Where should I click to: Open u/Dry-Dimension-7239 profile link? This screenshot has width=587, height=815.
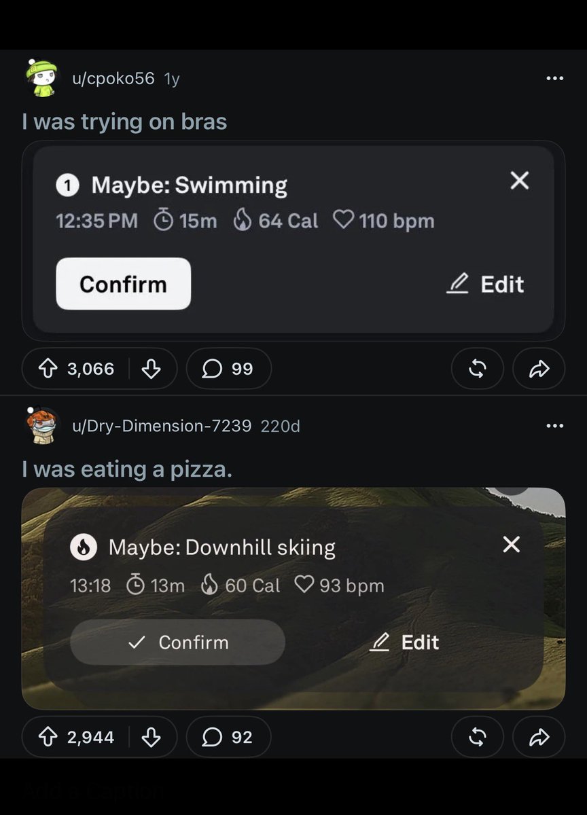162,426
